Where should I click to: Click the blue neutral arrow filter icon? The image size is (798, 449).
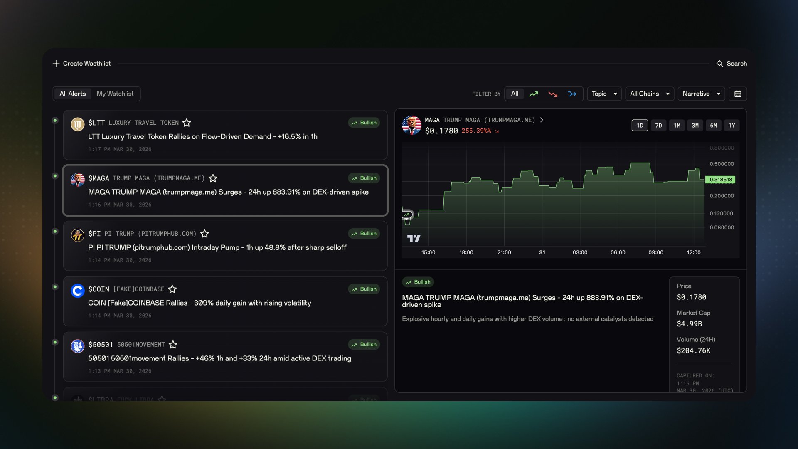click(x=572, y=94)
